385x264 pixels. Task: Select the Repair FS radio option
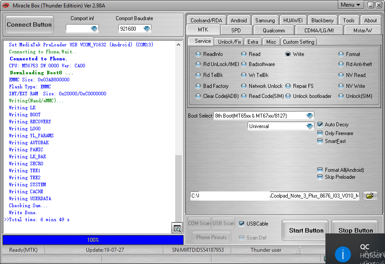288,86
